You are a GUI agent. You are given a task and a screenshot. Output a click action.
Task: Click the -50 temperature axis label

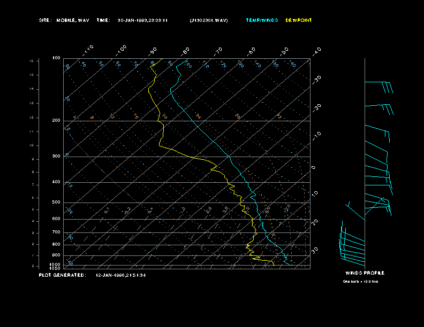pos(284,51)
